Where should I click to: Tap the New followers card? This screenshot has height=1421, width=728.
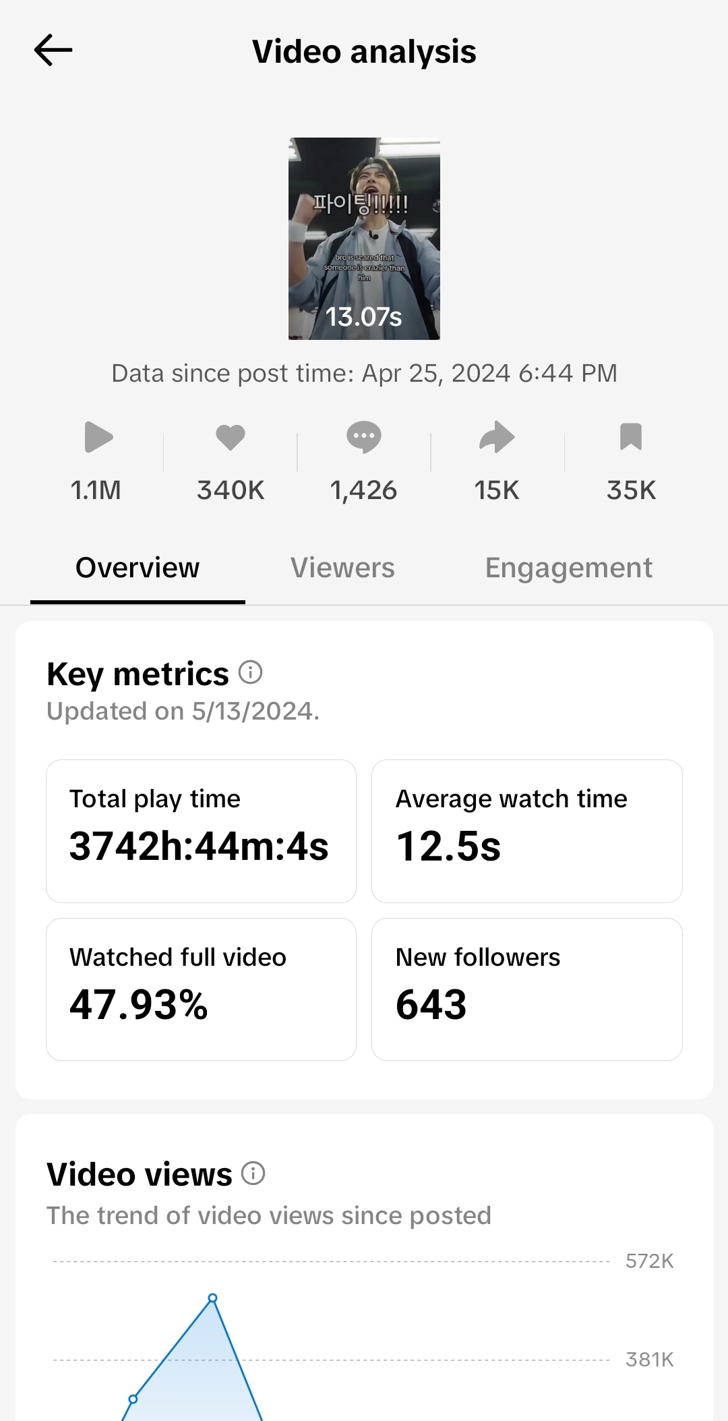tap(526, 989)
